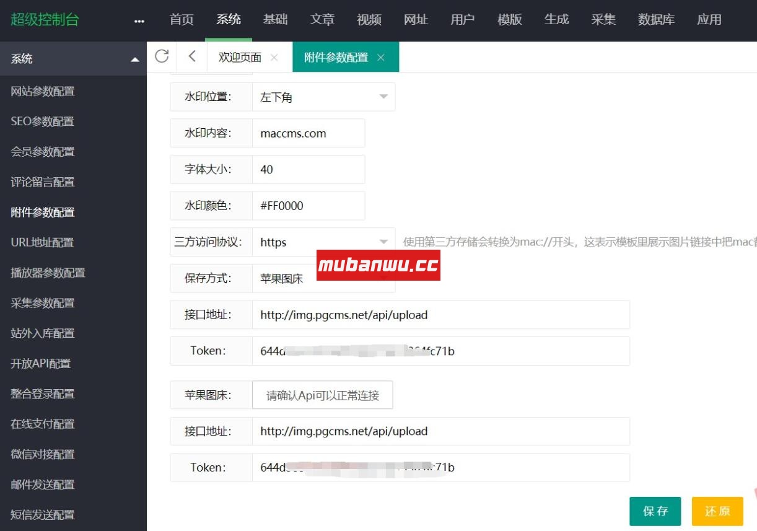Open the 水印位置 dropdown showing 左下角
The width and height of the screenshot is (757, 531).
[323, 97]
